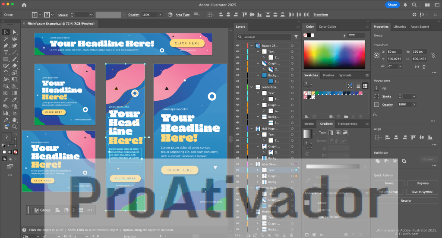
Task: Click the Save as Symbol button
Action: click(422, 192)
